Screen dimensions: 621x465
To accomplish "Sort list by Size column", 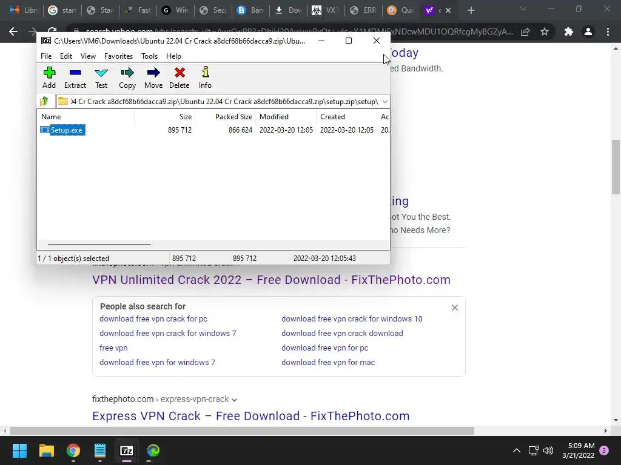I will (165, 117).
